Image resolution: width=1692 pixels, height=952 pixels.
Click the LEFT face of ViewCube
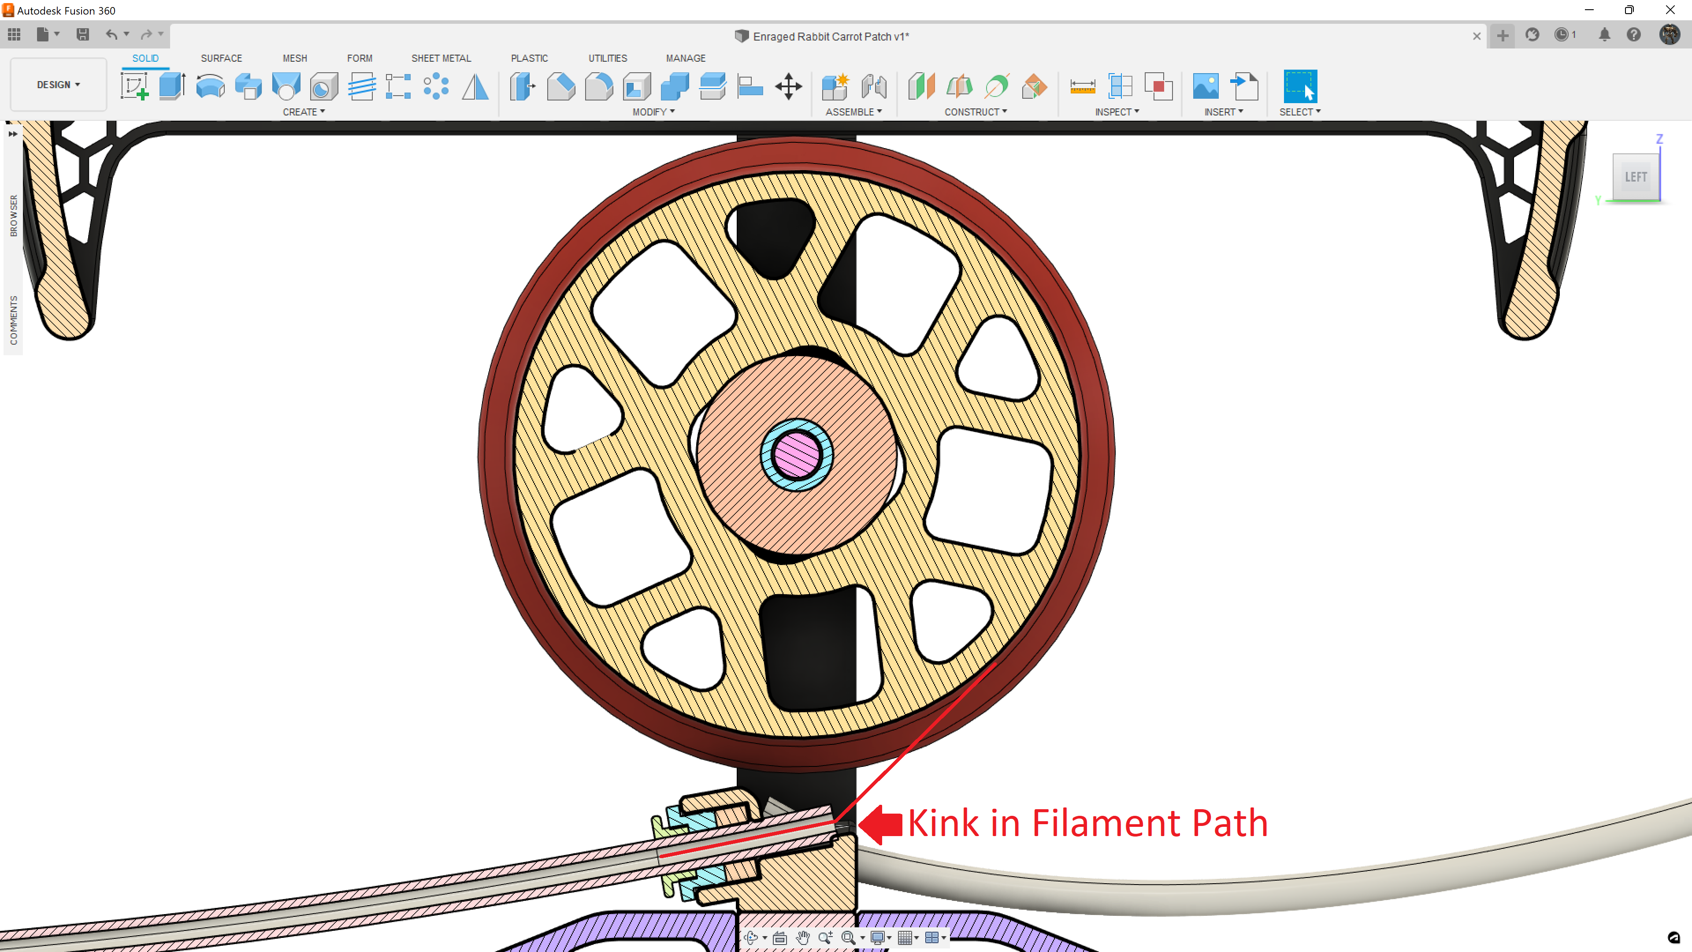(x=1636, y=177)
